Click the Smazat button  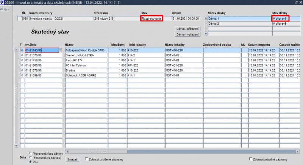pos(72,159)
